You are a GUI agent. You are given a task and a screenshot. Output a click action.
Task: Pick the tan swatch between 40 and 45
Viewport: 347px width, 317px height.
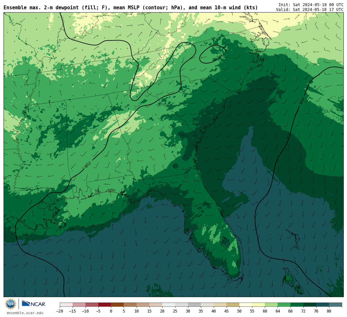[x=220, y=304]
